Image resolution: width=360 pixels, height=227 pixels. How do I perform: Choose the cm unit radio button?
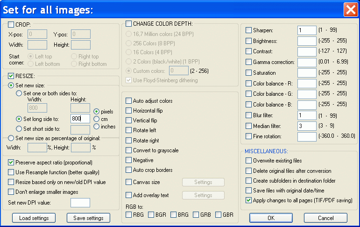pyautogui.click(x=97, y=119)
